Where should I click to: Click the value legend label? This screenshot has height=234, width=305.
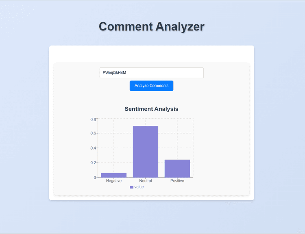click(139, 187)
